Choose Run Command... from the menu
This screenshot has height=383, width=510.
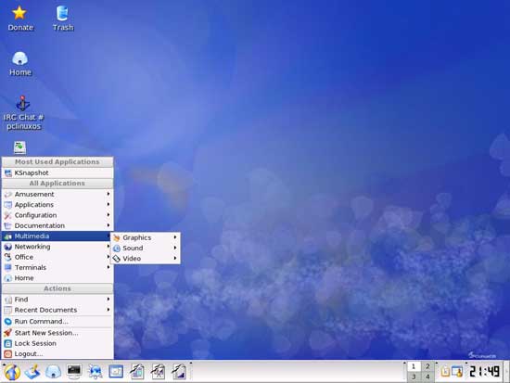tap(57, 321)
